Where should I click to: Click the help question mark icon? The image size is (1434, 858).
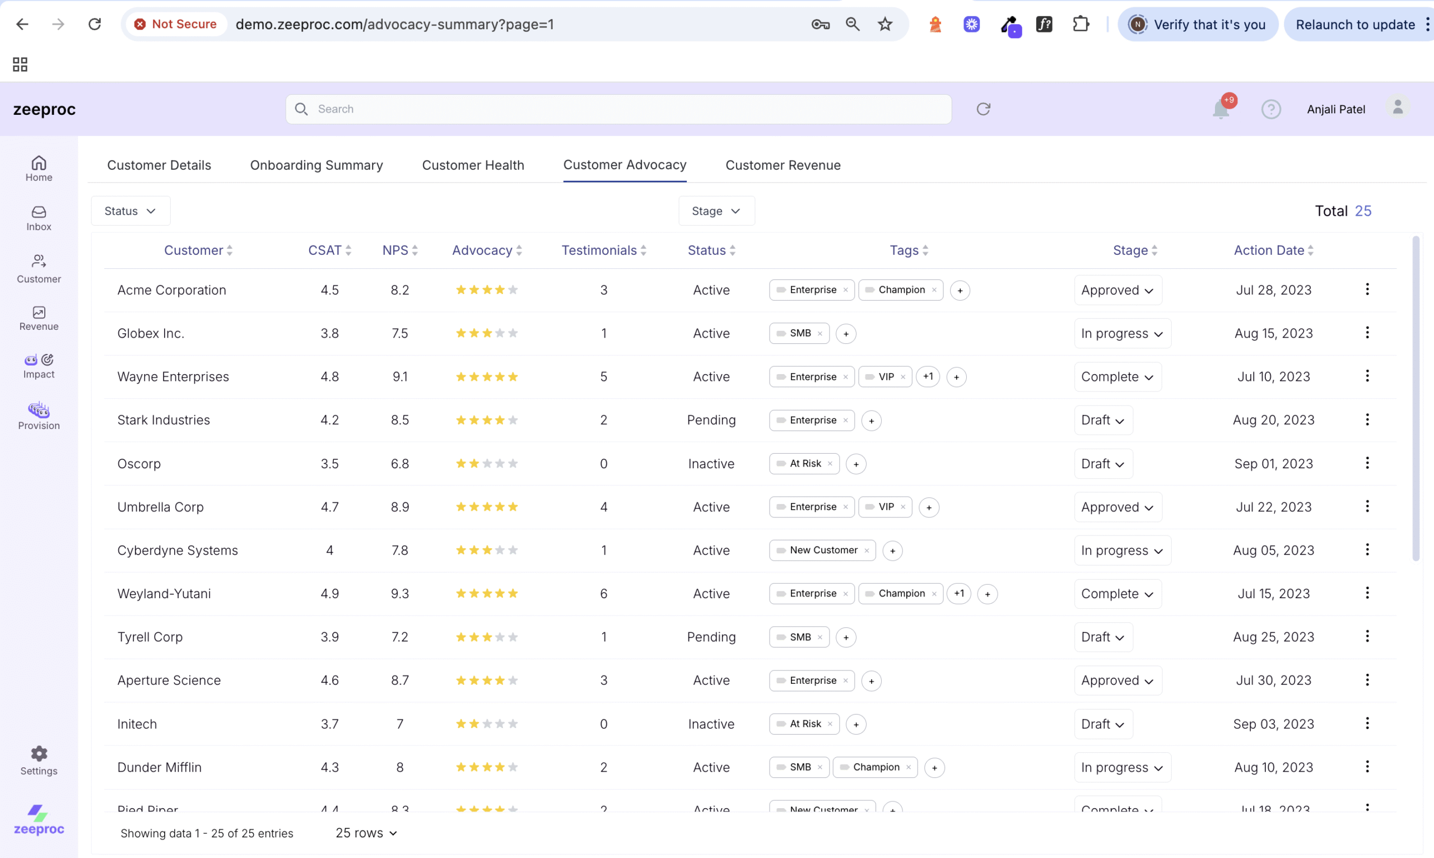(1270, 109)
